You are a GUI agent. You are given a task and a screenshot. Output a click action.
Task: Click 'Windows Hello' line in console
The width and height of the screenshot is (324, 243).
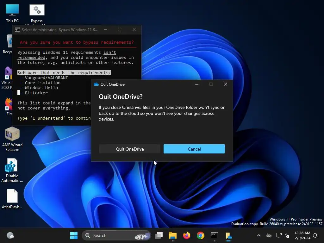click(x=41, y=88)
